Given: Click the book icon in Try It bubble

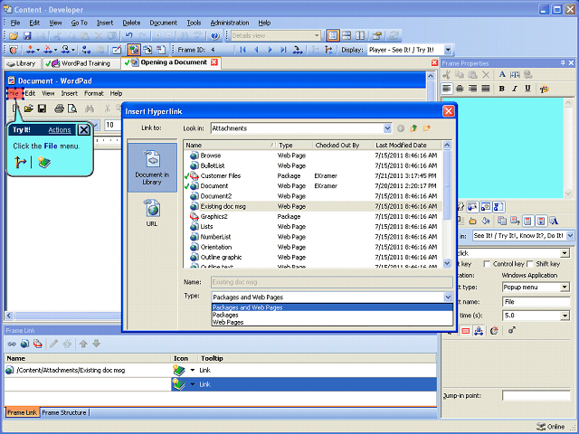Looking at the screenshot, I should pos(44,163).
